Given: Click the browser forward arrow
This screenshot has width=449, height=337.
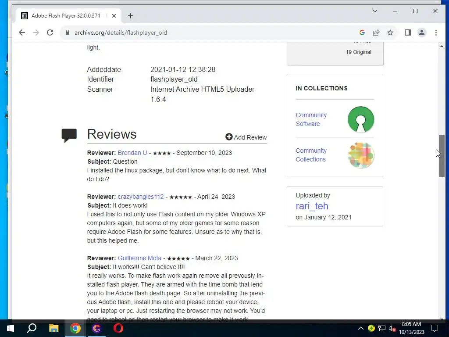Looking at the screenshot, I should tap(36, 32).
